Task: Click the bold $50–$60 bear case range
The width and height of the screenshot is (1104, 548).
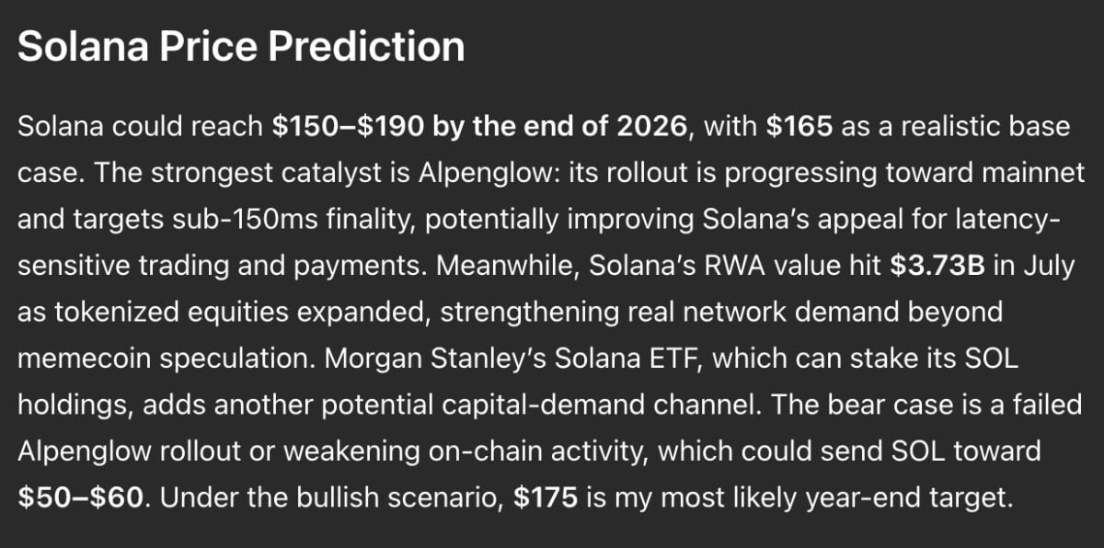Action: pos(81,497)
